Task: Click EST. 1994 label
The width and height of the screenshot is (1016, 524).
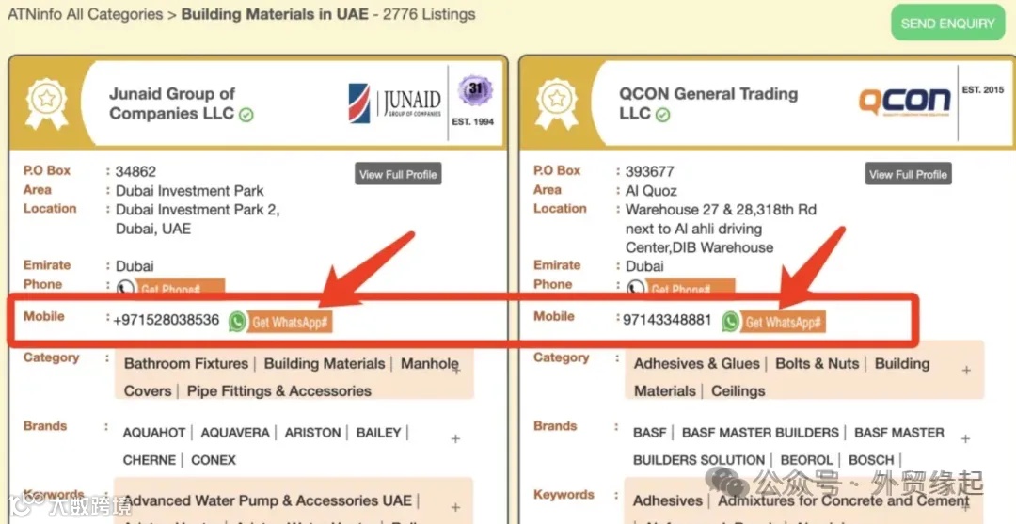Action: coord(473,121)
